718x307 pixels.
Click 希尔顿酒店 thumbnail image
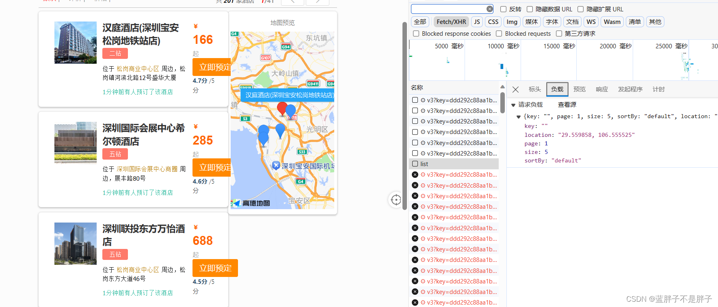click(x=76, y=143)
